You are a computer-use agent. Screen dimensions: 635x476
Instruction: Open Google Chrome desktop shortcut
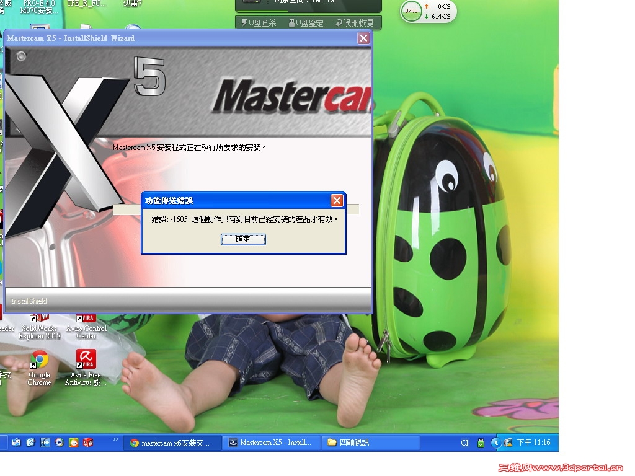39,368
